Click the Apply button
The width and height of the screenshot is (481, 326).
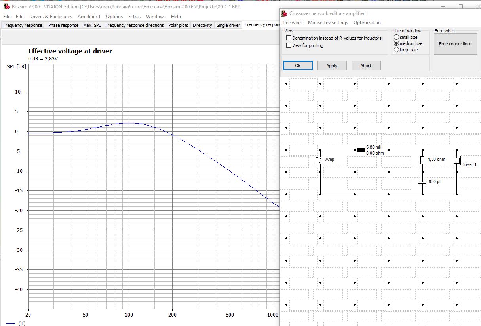332,66
